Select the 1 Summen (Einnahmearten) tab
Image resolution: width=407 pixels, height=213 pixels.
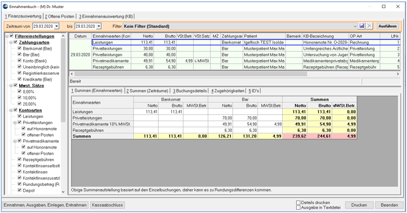tap(96, 91)
